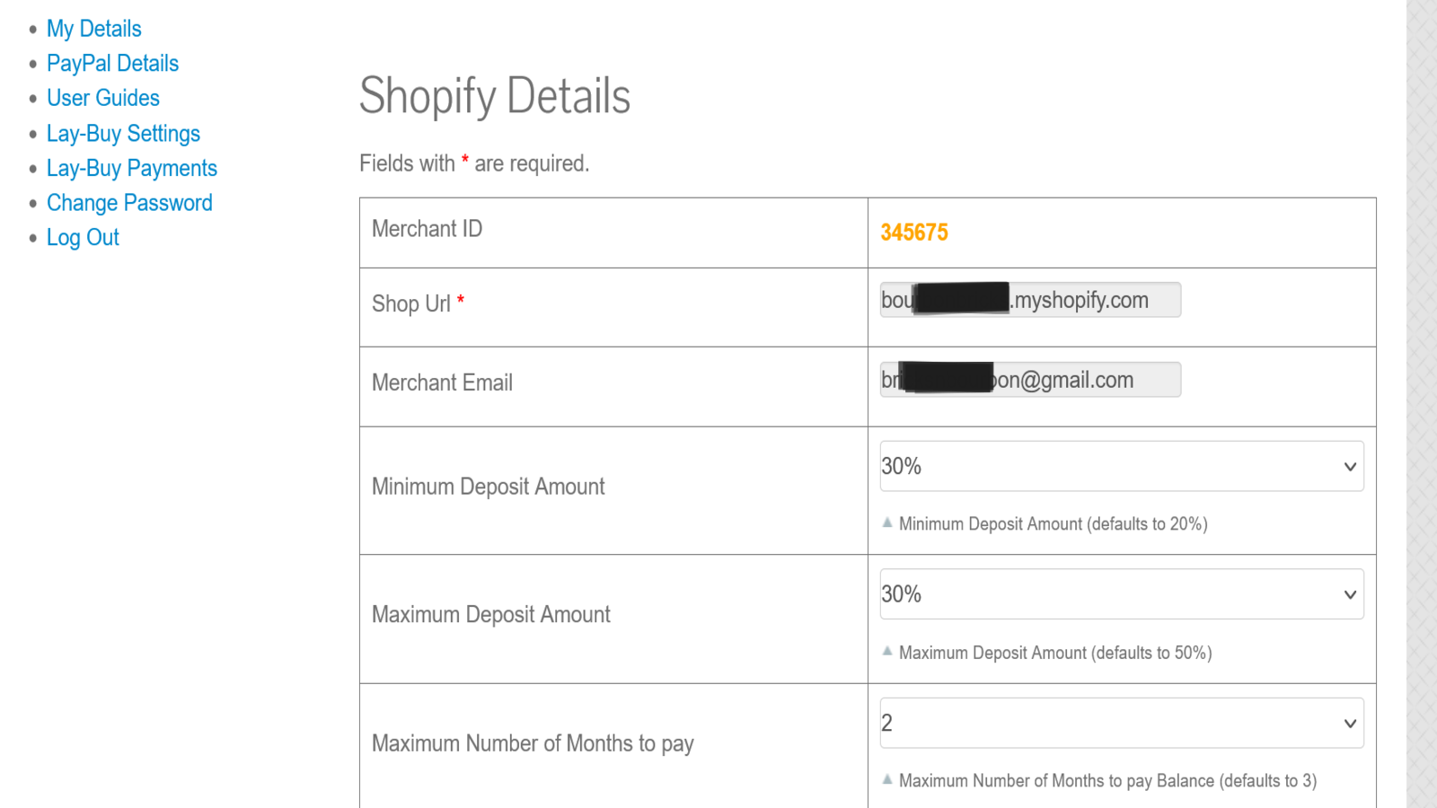Go to PayPal Details page
The height and width of the screenshot is (808, 1437).
click(112, 64)
